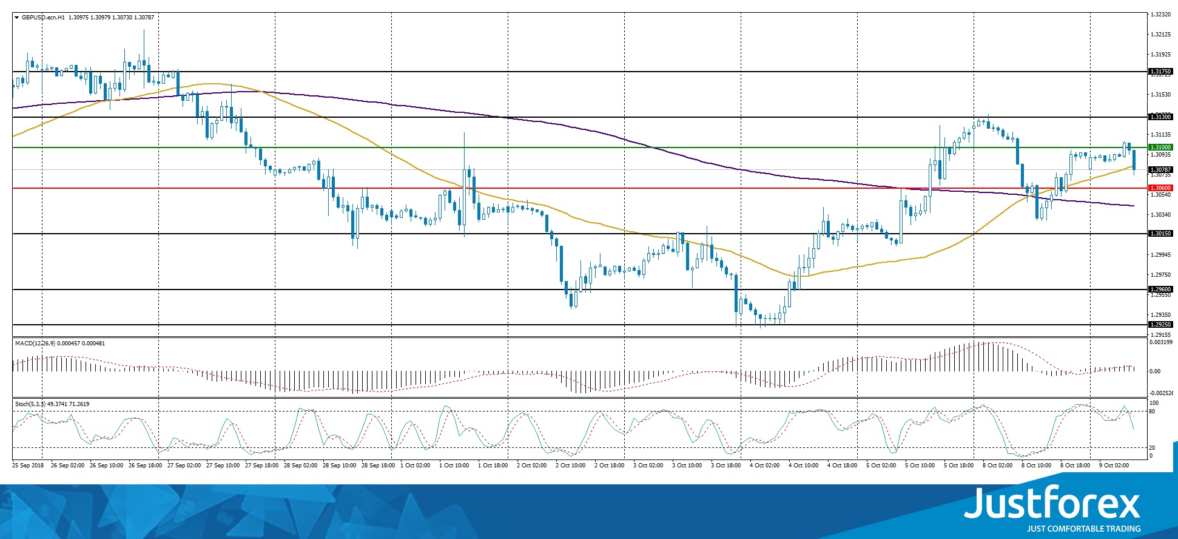Click the JUST COMFORTABLE TRADING tagline
Screen dimensions: 1178x539
tap(1084, 529)
